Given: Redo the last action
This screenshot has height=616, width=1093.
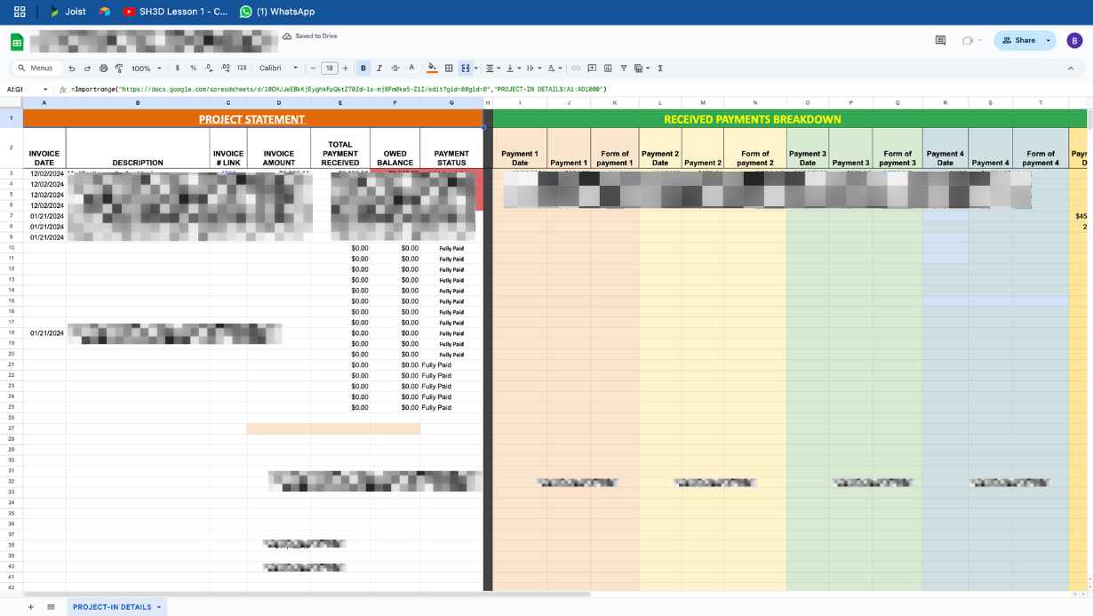Looking at the screenshot, I should coord(87,68).
